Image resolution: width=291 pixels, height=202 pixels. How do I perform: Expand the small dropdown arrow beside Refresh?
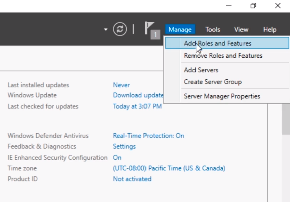[106, 29]
